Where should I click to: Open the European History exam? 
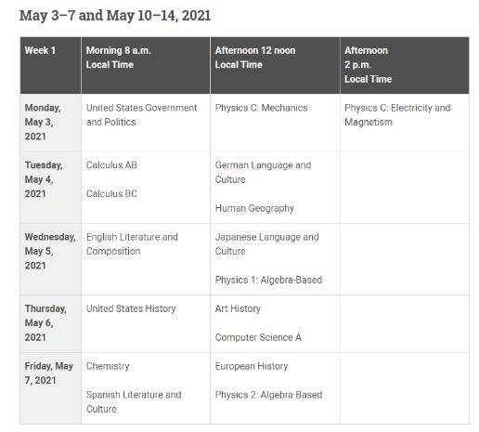point(252,366)
